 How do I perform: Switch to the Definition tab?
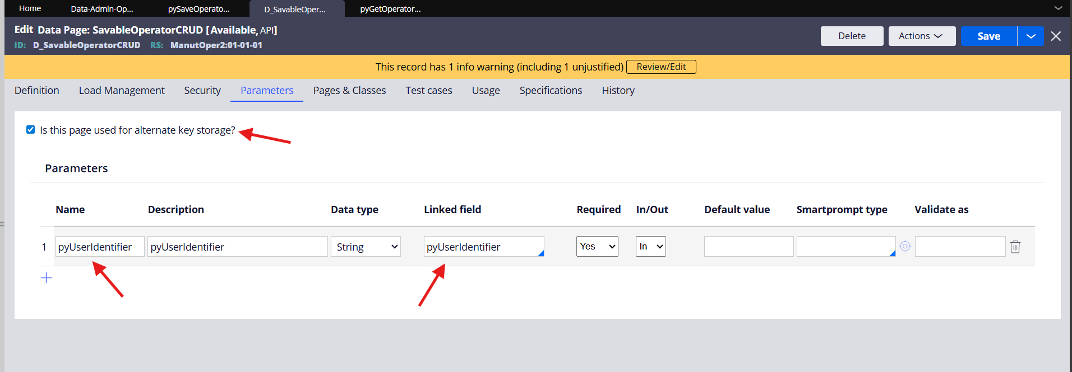(x=37, y=91)
